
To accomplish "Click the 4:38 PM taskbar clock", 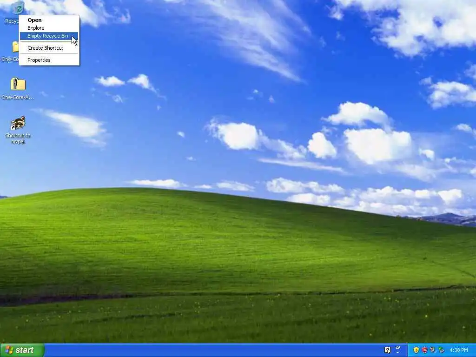I will click(459, 350).
